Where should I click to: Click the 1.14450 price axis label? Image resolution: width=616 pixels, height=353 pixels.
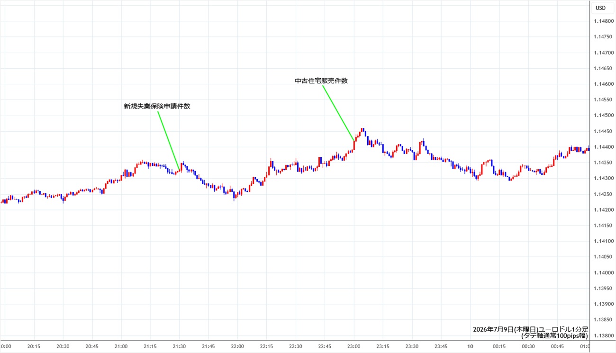(603, 131)
